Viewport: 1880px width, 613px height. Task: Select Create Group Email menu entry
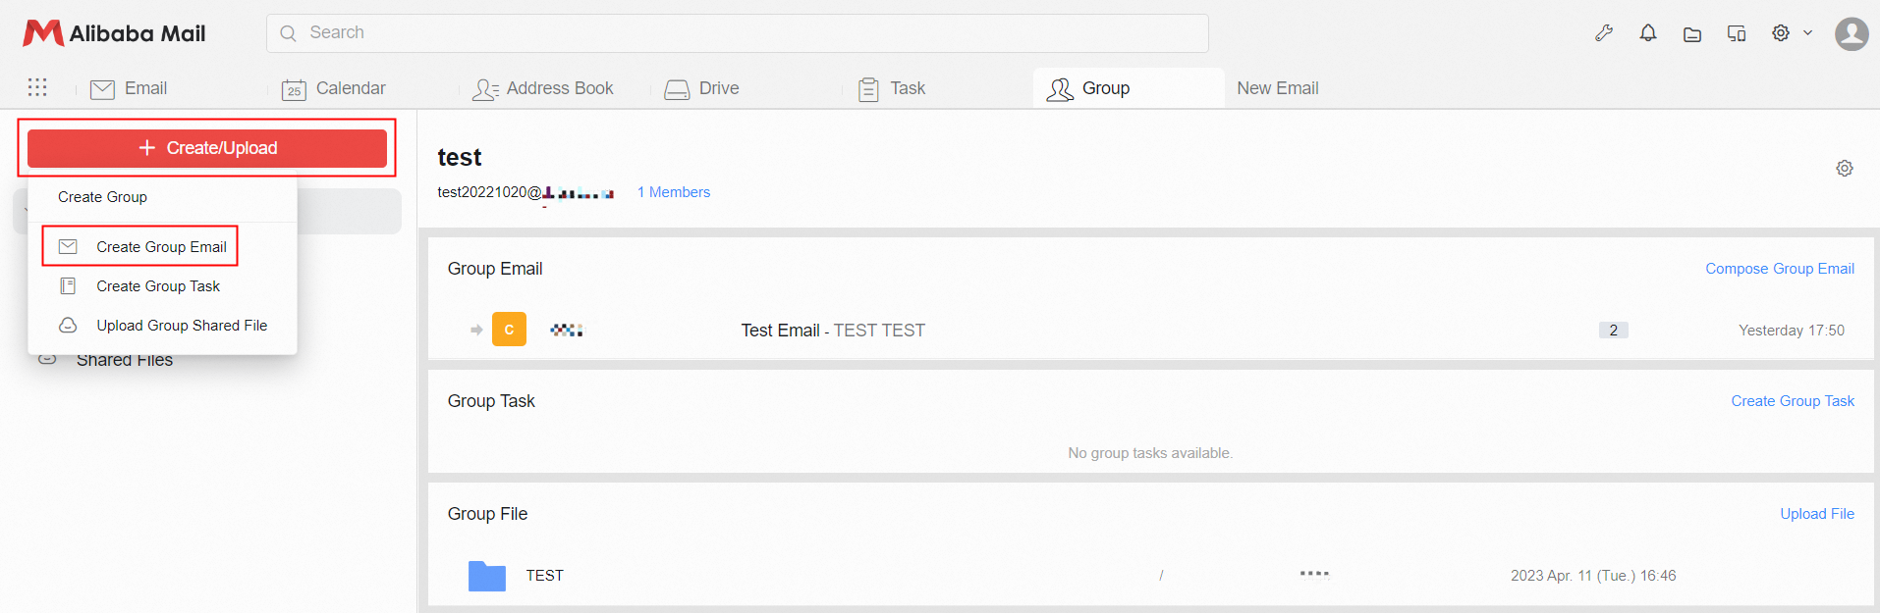tap(161, 247)
